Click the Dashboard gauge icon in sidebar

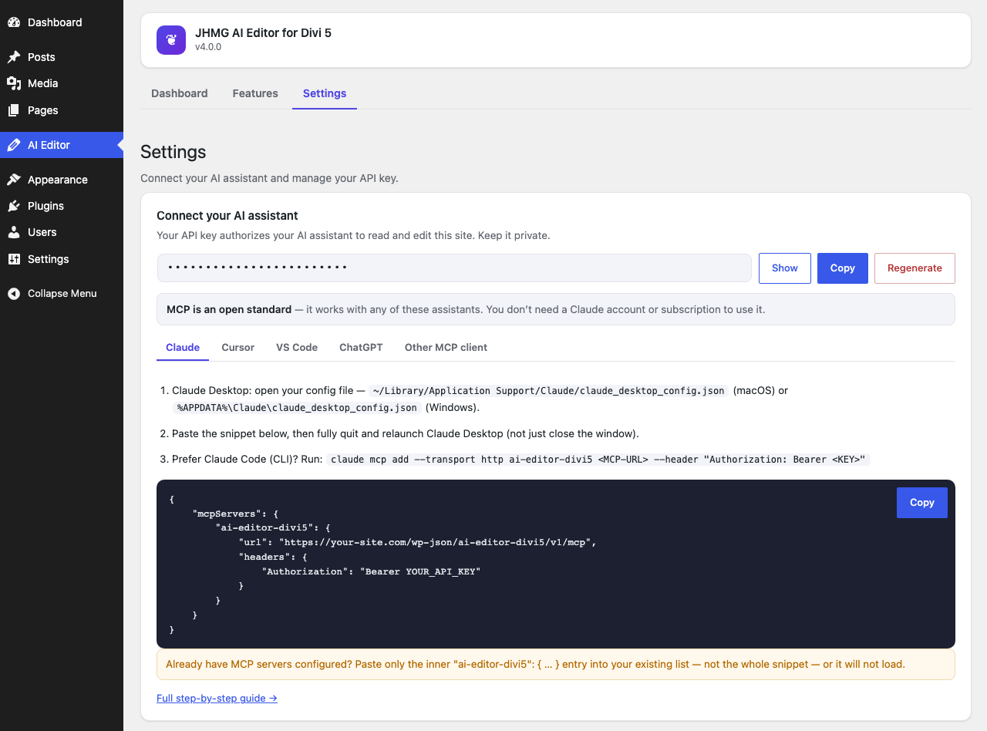pyautogui.click(x=14, y=22)
